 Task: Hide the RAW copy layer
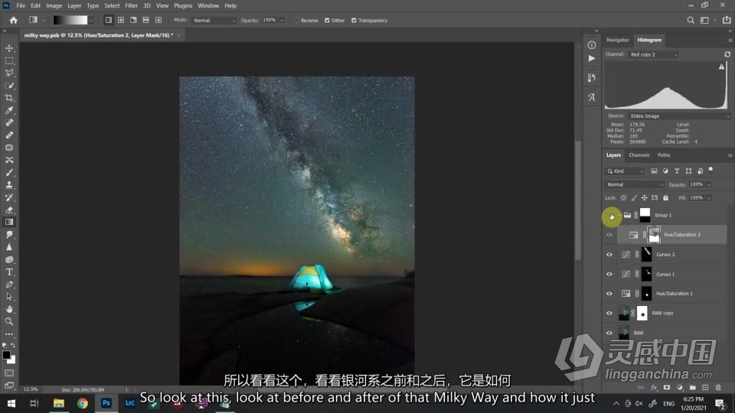(609, 314)
